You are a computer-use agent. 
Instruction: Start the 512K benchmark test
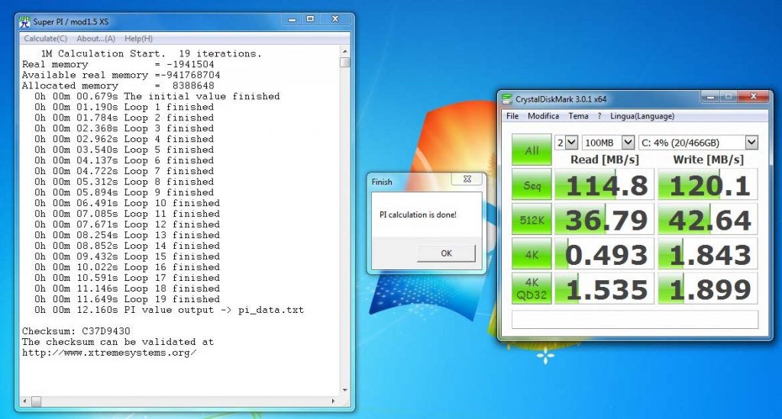(532, 220)
